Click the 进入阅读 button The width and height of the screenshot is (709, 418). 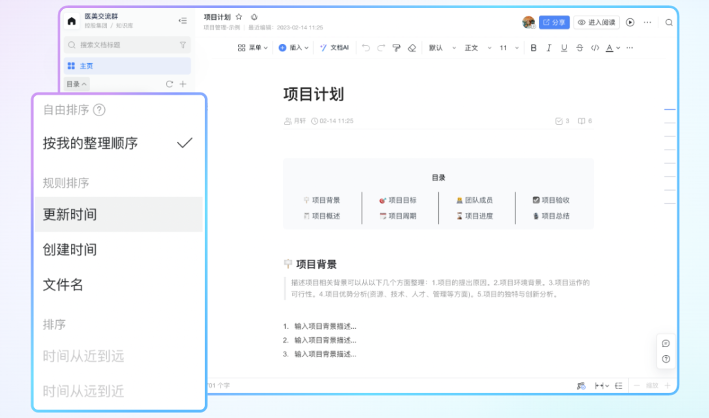point(596,22)
